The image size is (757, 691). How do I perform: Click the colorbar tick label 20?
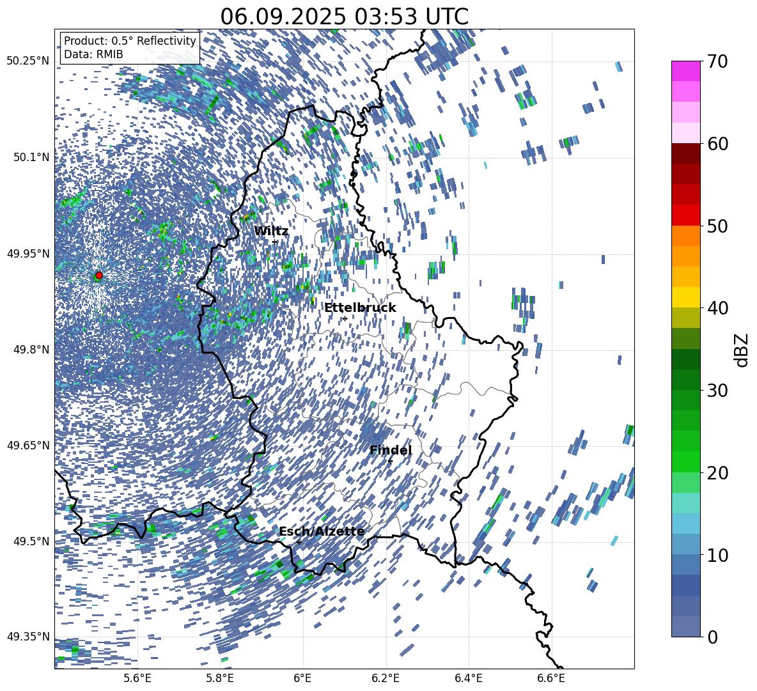[717, 472]
